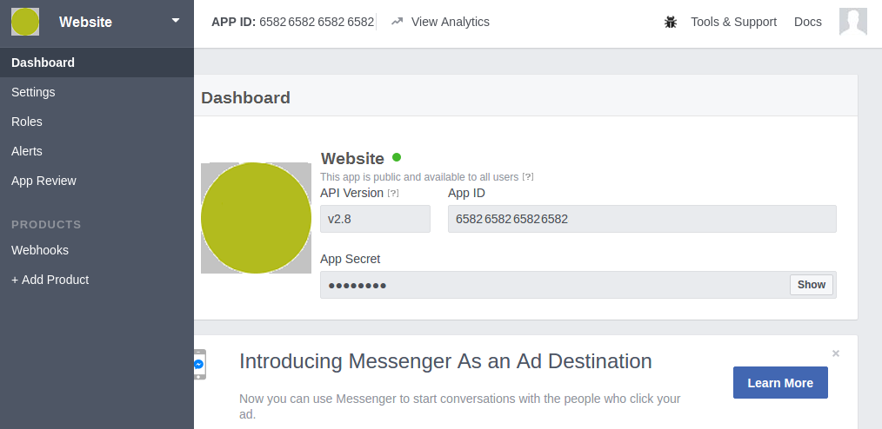Click the large app logo thumbnail

(x=256, y=218)
